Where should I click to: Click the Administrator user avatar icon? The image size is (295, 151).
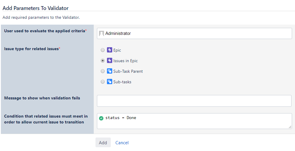coord(101,33)
